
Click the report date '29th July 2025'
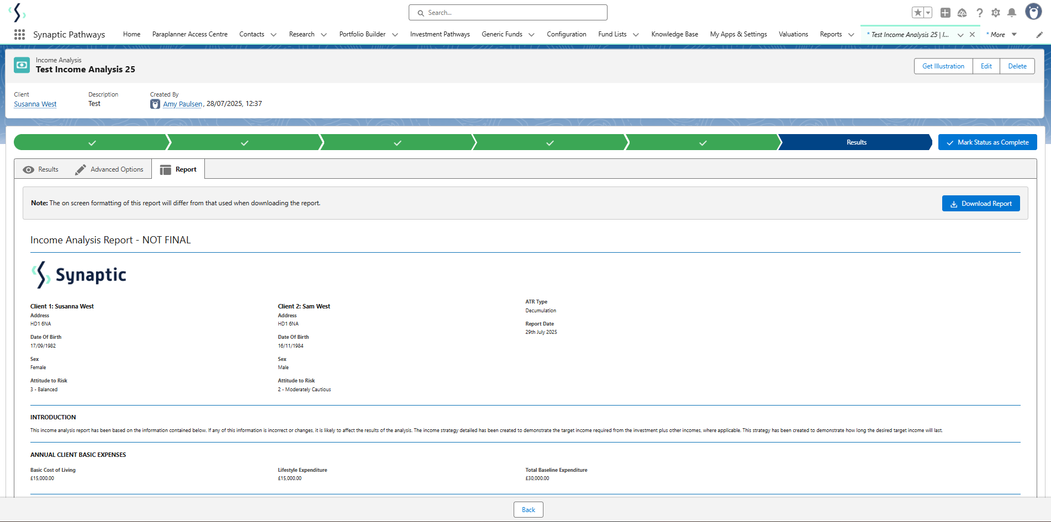click(x=541, y=332)
